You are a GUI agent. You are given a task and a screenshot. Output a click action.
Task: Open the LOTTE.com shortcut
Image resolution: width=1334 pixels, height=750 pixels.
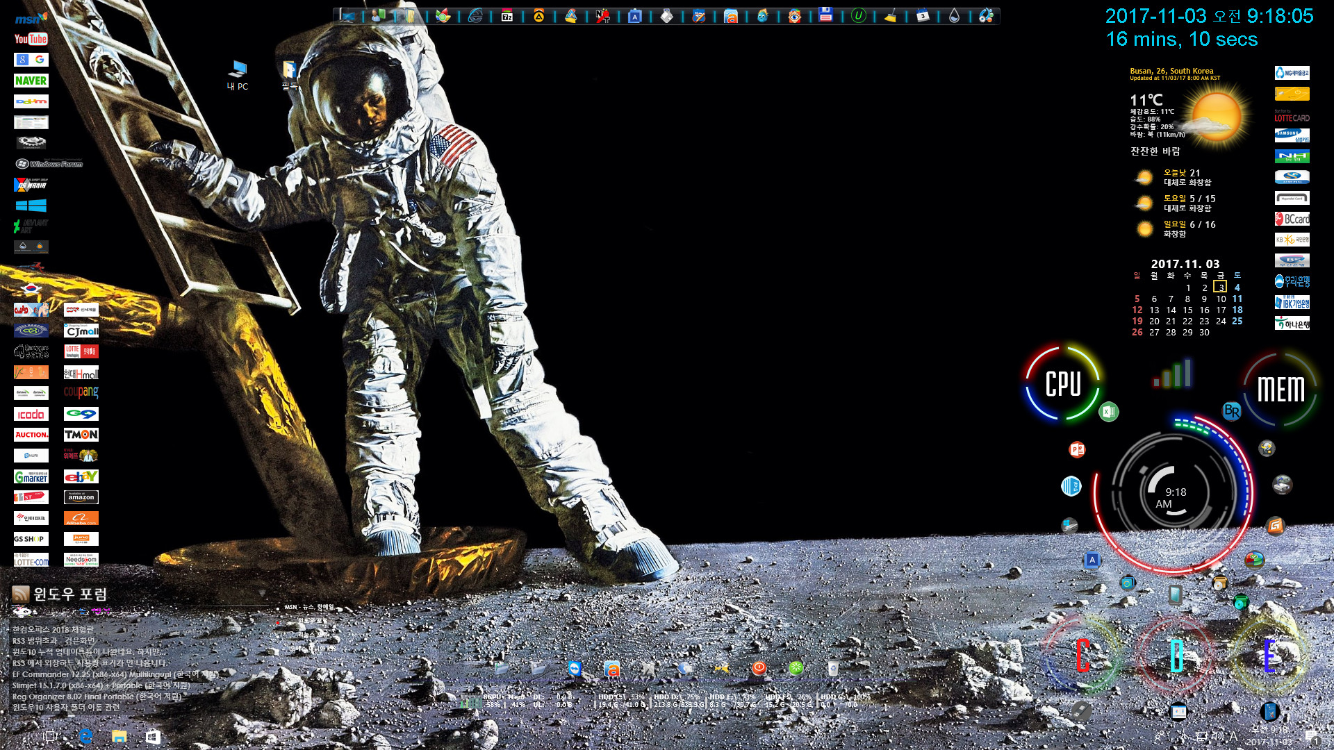31,560
